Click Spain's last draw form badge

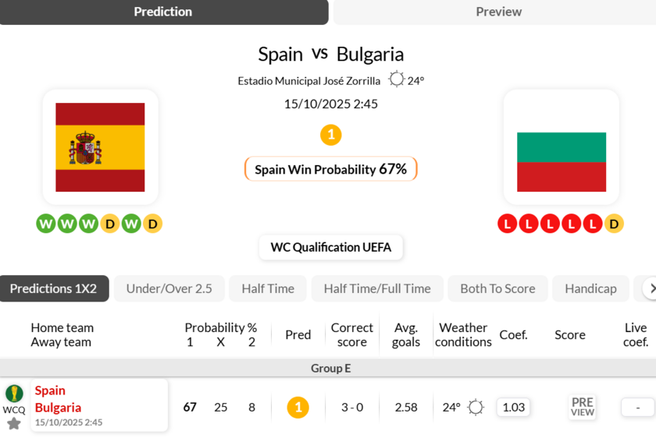coord(152,224)
